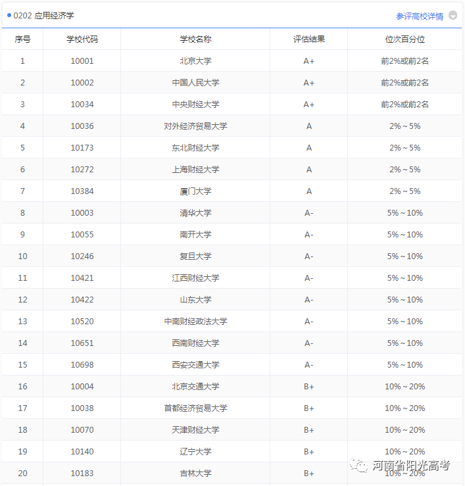Image resolution: width=465 pixels, height=486 pixels.
Task: Click the 学校代码 column header
Action: pos(82,39)
